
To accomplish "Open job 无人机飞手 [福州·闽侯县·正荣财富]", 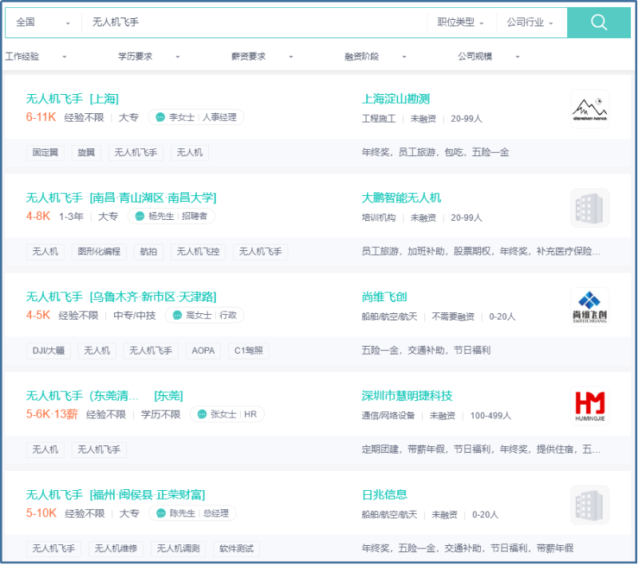I will click(116, 495).
